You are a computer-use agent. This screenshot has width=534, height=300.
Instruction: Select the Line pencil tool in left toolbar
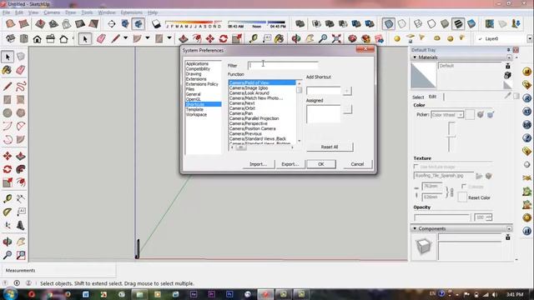click(8, 87)
